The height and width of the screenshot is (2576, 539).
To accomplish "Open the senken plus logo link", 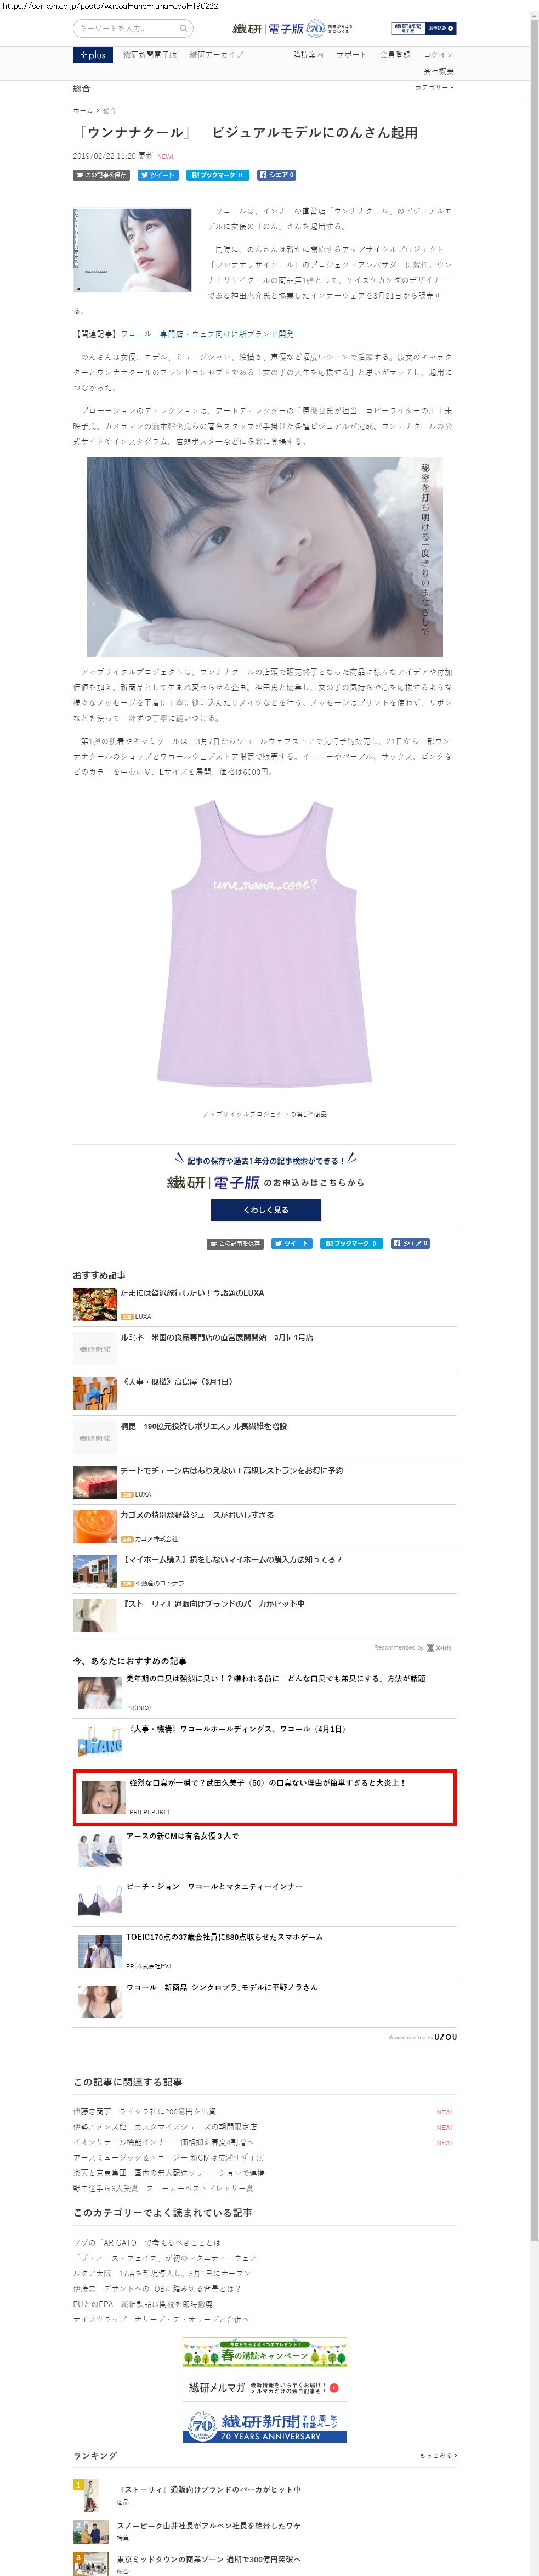I will point(93,55).
